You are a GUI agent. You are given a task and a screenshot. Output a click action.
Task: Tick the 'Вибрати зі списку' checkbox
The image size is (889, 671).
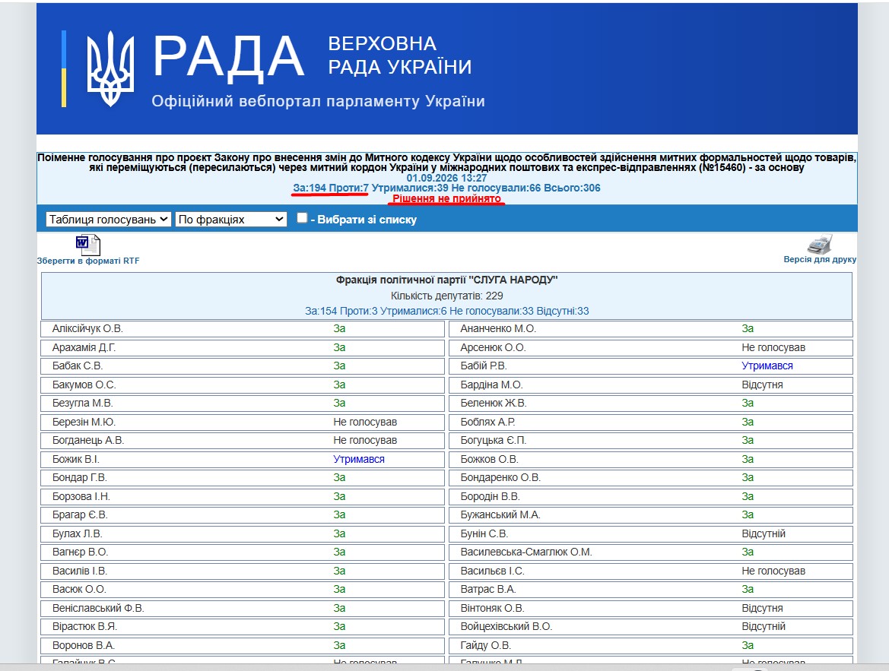[x=302, y=217]
